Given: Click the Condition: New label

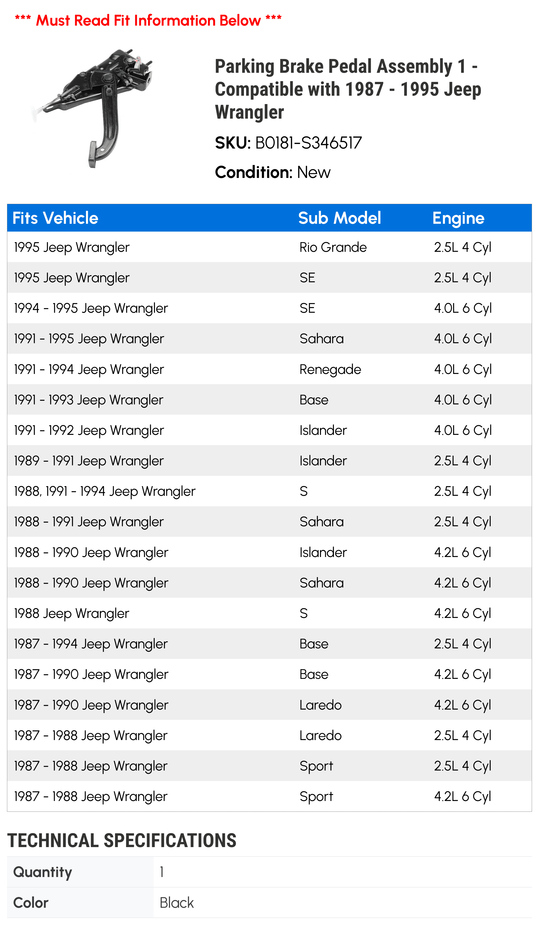Looking at the screenshot, I should pos(273,172).
